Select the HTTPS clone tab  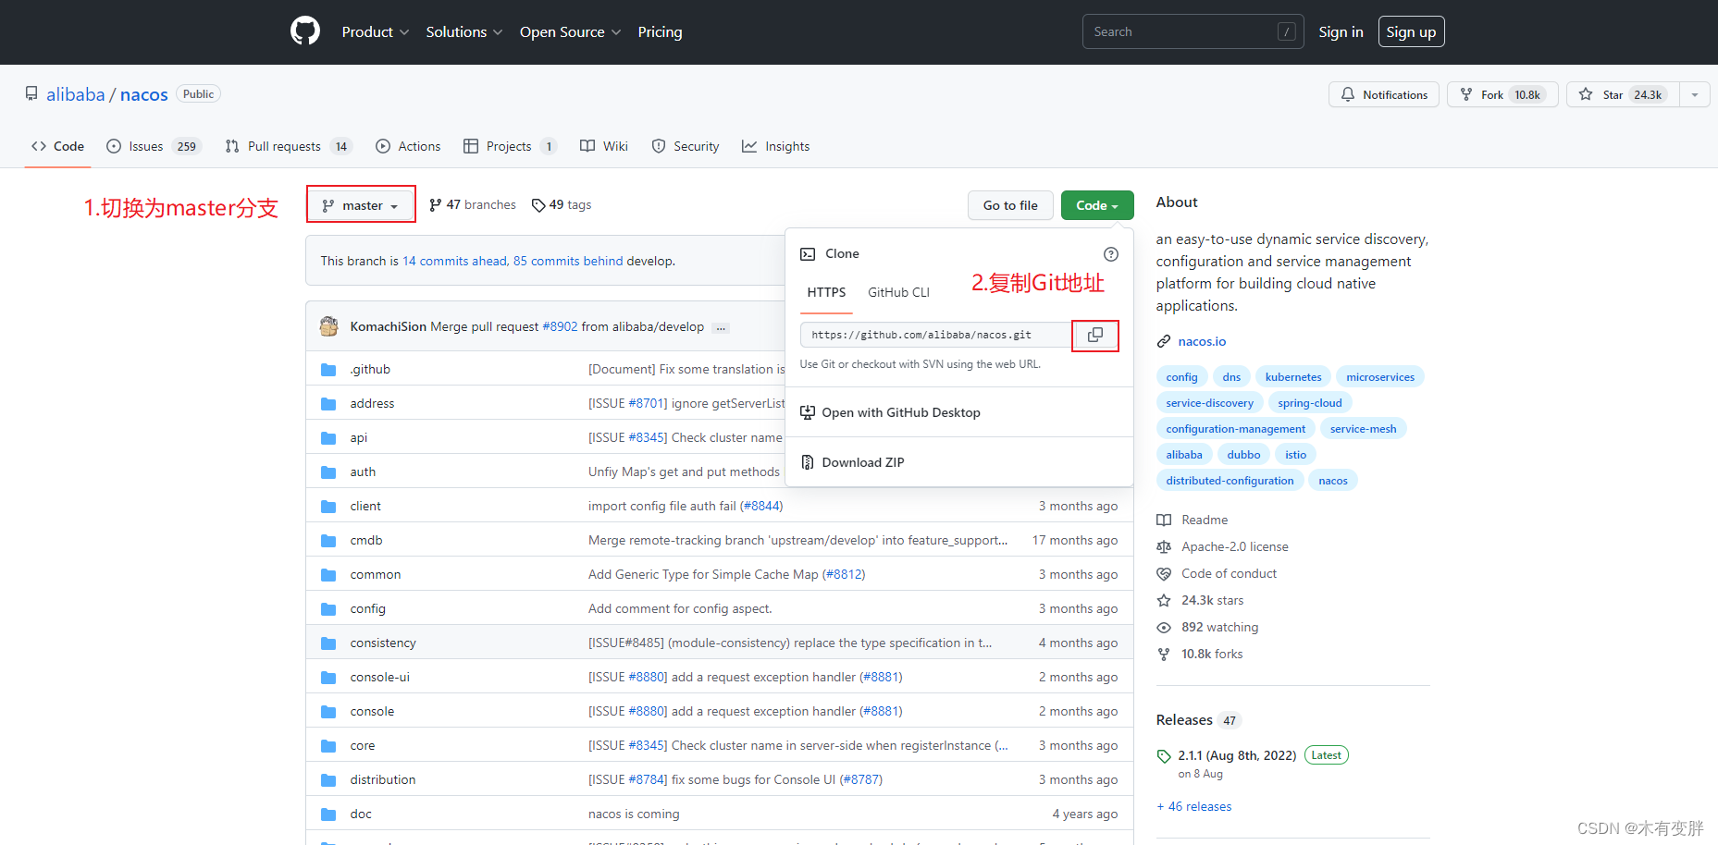[826, 292]
